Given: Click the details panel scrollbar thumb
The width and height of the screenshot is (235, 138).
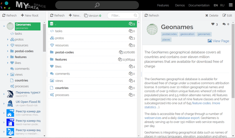Looking at the screenshot, I should pyautogui.click(x=233, y=61).
